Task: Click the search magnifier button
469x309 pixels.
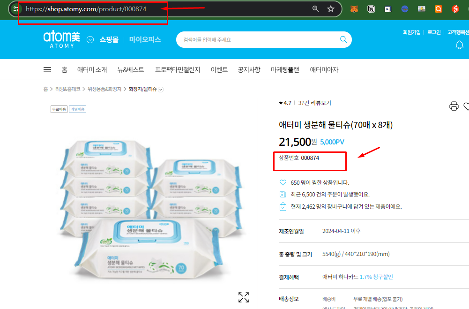Action: click(343, 39)
